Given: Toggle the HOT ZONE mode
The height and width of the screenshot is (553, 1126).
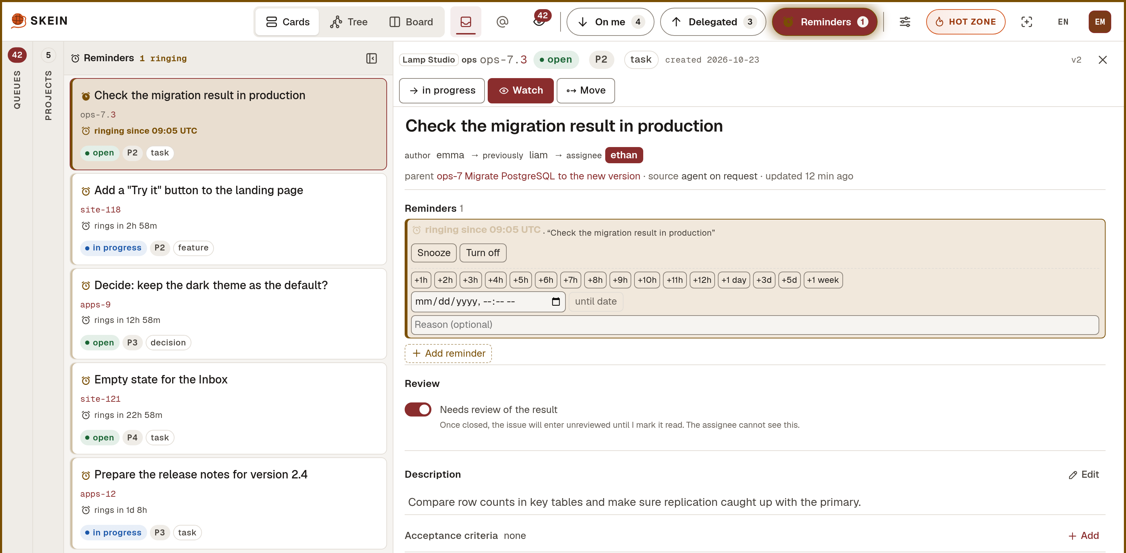Looking at the screenshot, I should [x=966, y=22].
